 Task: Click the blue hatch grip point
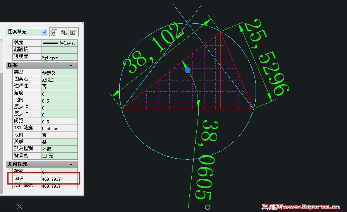(188, 70)
